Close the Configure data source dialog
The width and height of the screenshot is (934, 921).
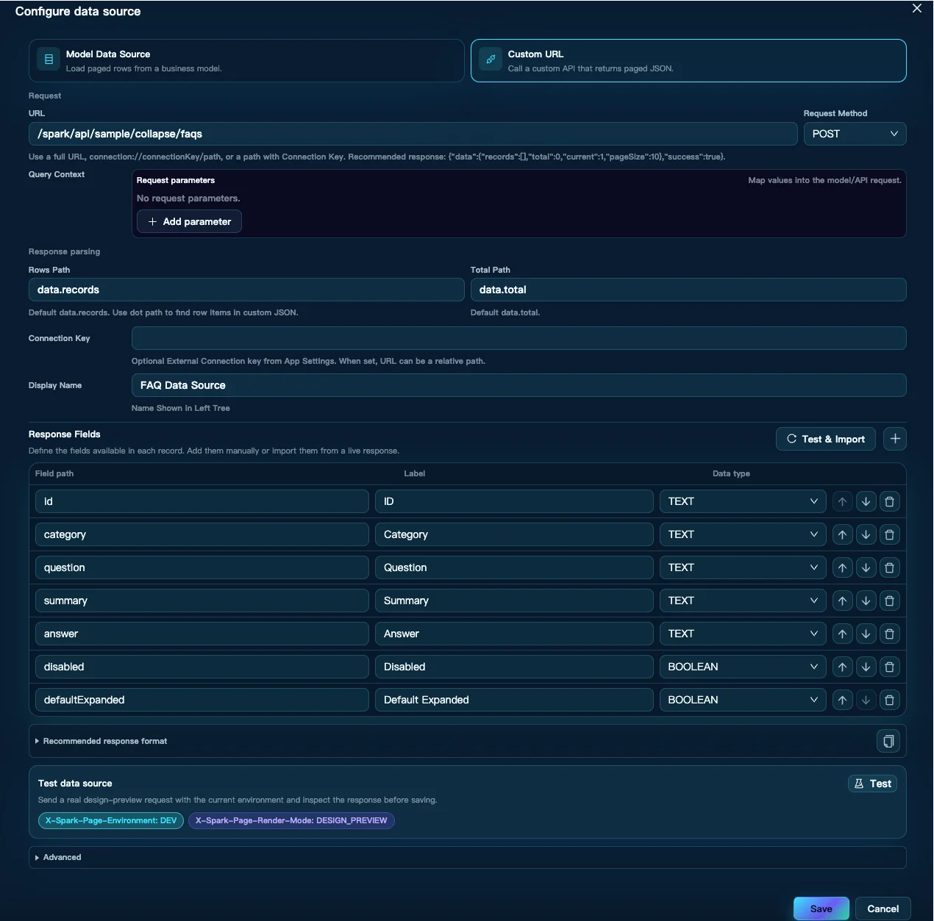(x=916, y=9)
